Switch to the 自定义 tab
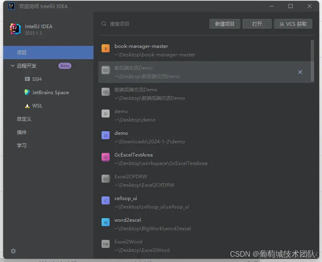Screen dimensions: 322x262 [x=24, y=119]
